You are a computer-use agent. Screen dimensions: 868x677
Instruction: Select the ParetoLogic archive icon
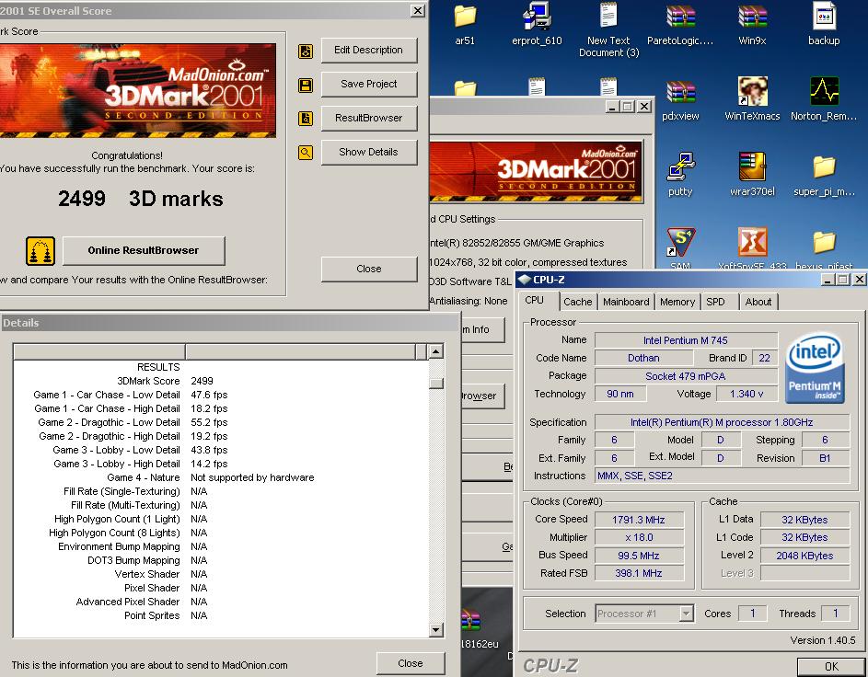tap(680, 17)
